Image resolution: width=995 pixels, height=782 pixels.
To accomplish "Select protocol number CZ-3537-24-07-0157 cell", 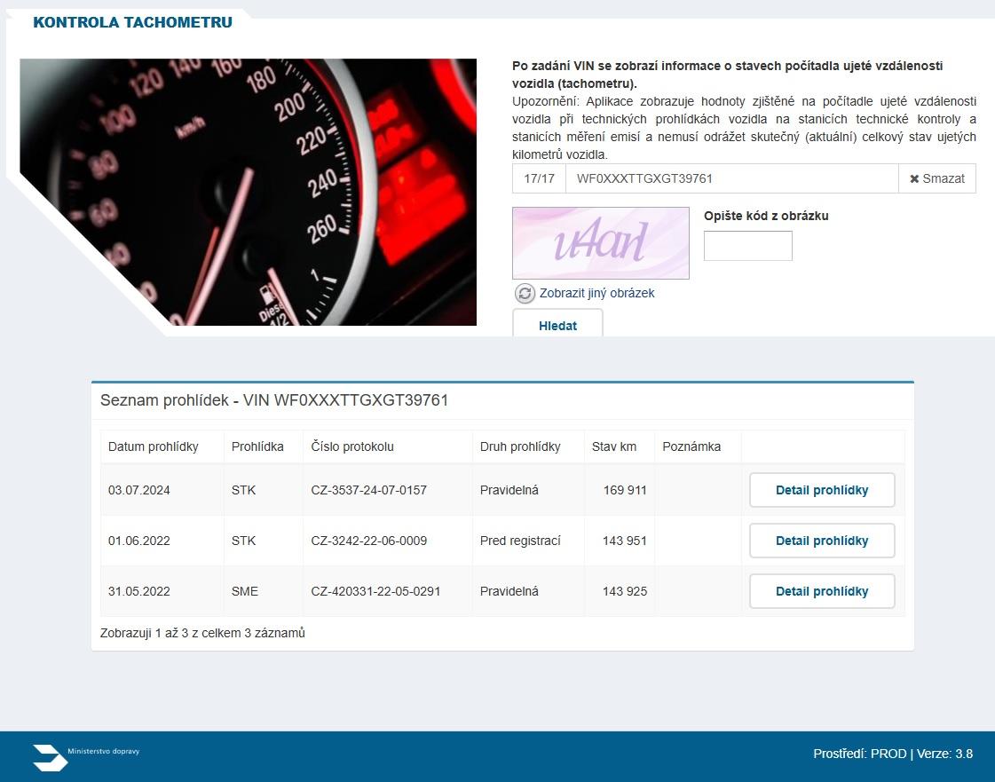I will (368, 490).
